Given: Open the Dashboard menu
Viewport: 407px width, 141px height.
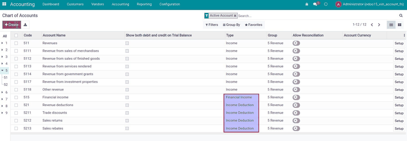Looking at the screenshot, I should pyautogui.click(x=51, y=4).
